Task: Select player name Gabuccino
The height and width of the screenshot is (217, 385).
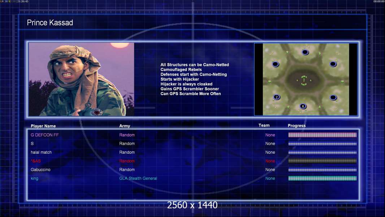Action: point(40,170)
